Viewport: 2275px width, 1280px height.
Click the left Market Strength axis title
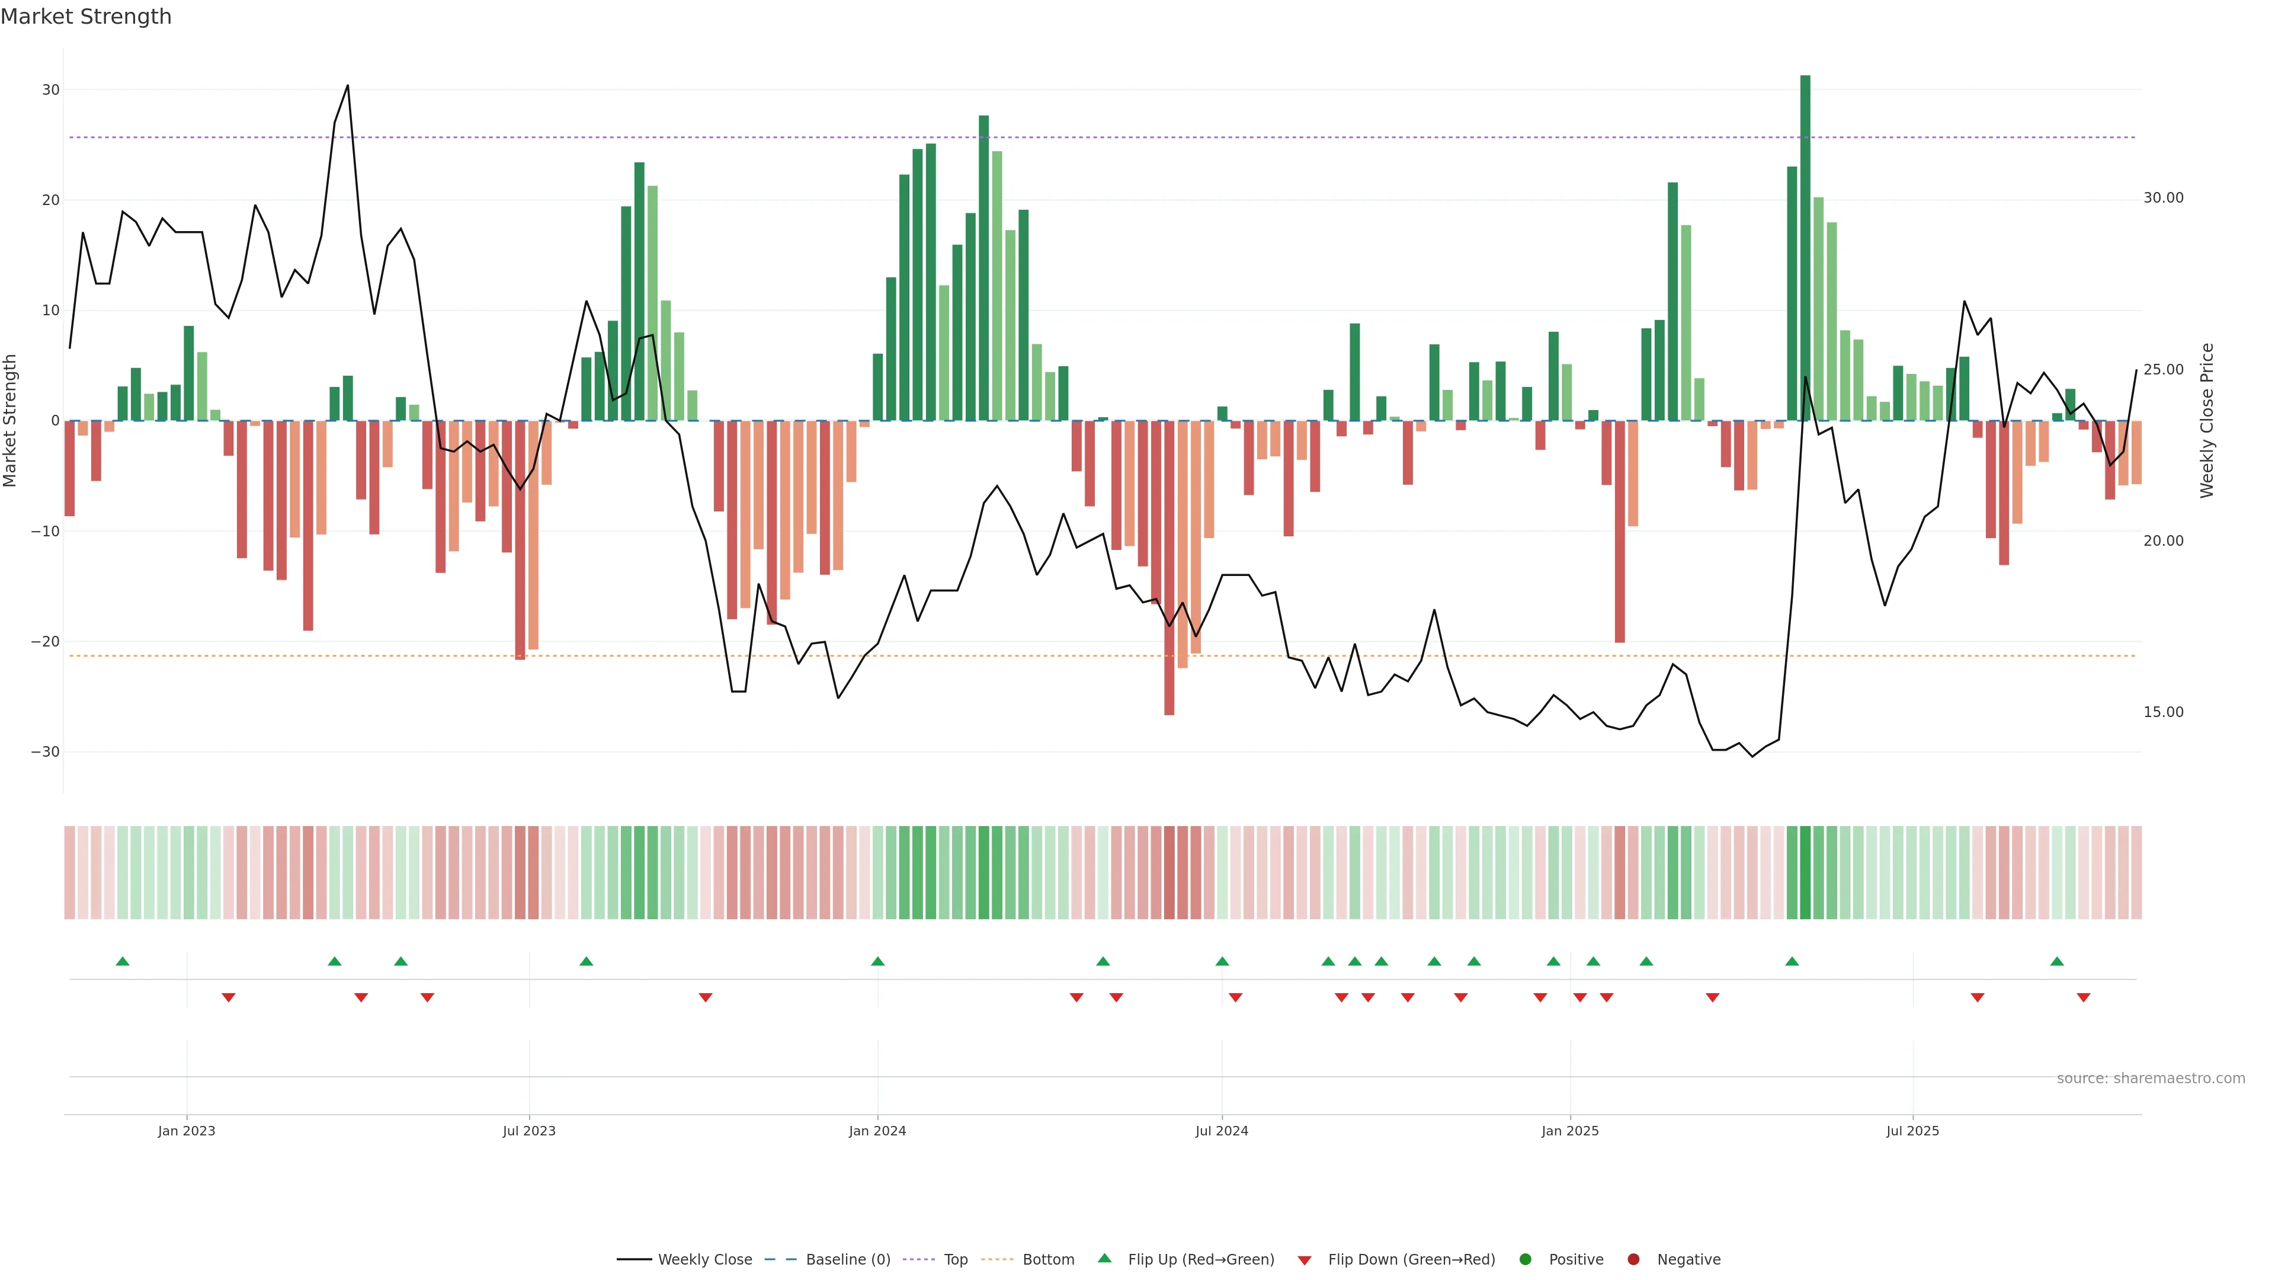(11, 421)
